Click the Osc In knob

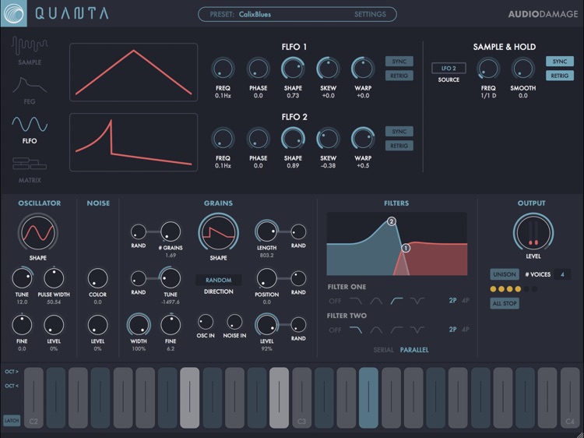click(206, 322)
